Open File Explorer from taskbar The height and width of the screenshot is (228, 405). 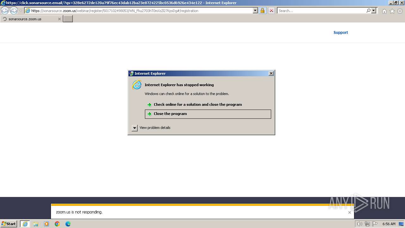click(36, 224)
